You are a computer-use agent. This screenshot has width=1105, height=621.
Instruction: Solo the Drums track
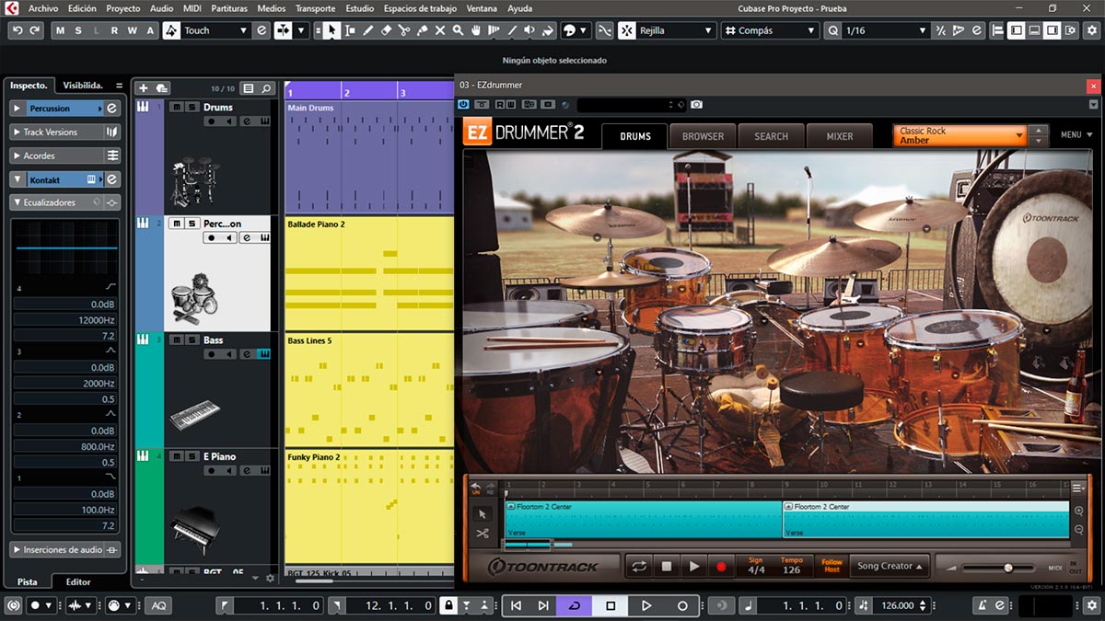pos(192,108)
